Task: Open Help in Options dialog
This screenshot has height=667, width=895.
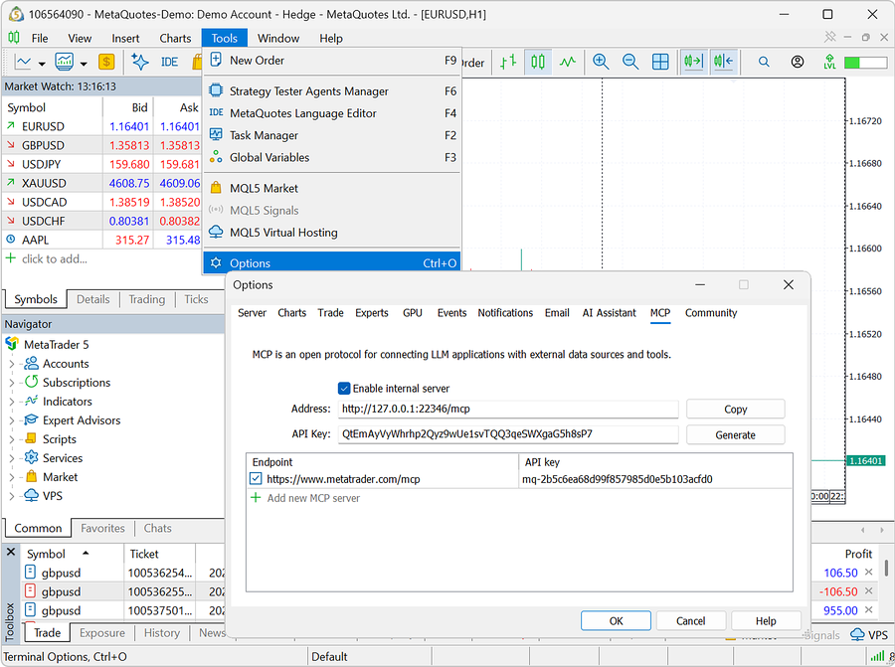Action: [x=766, y=621]
